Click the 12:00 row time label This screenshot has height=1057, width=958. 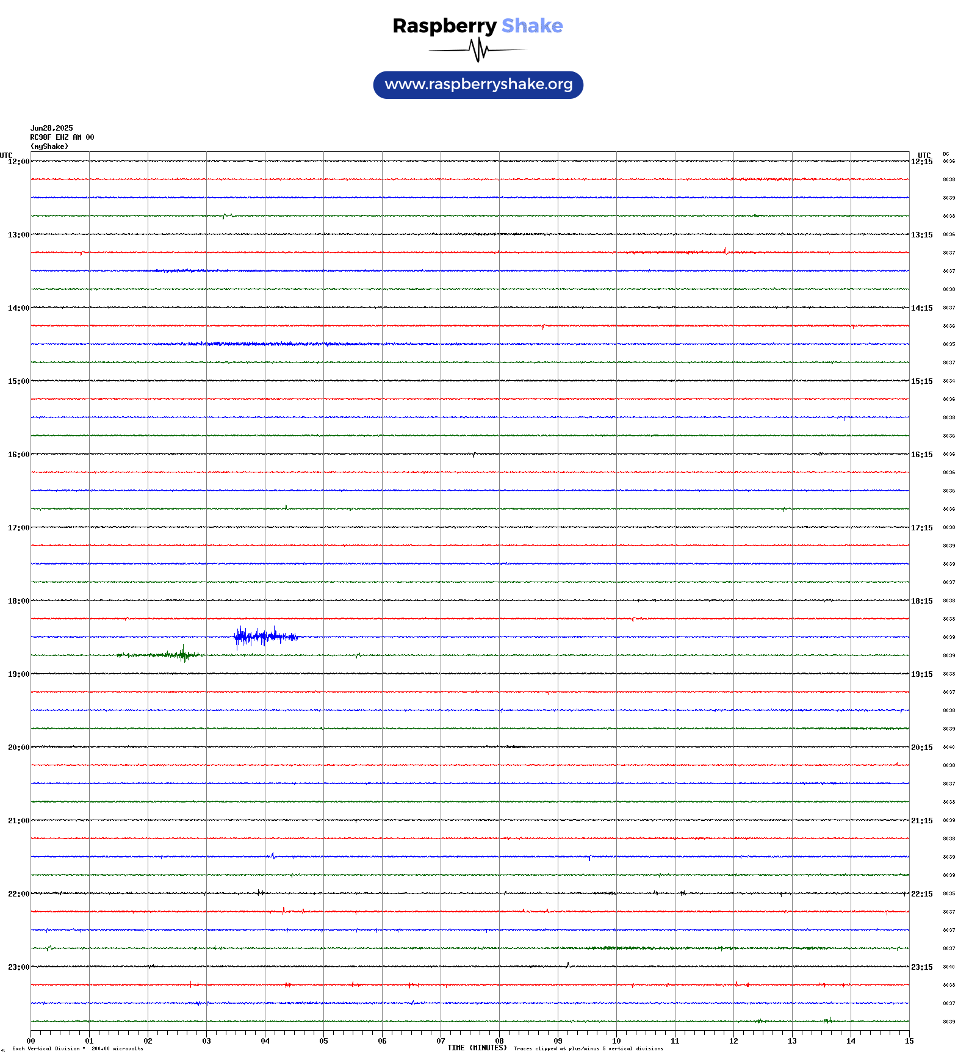(18, 162)
